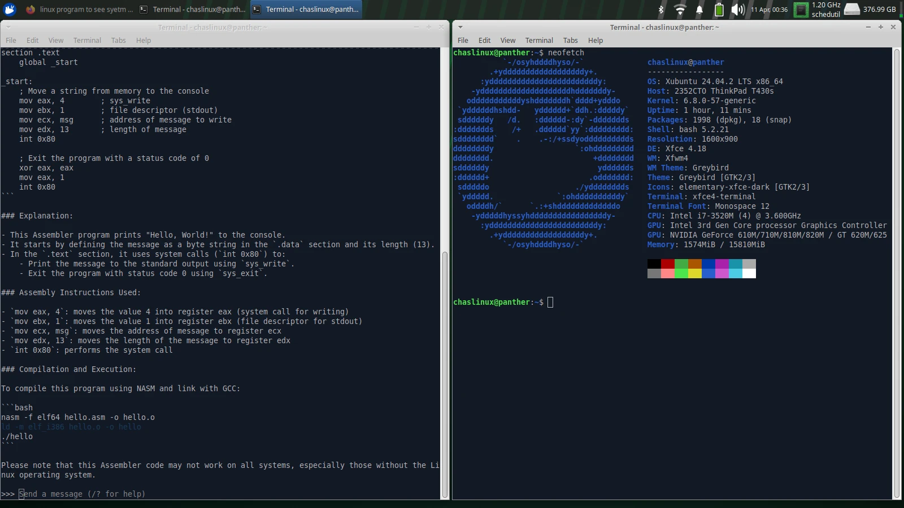Open Tabs menu in left terminal
Viewport: 904px width, 508px height.
[119, 40]
